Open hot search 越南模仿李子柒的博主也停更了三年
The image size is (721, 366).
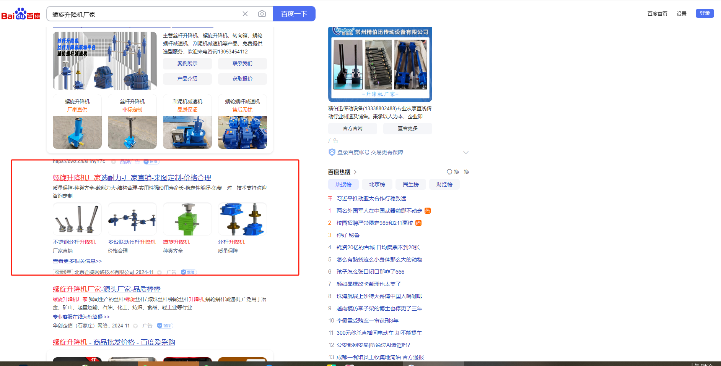click(379, 308)
